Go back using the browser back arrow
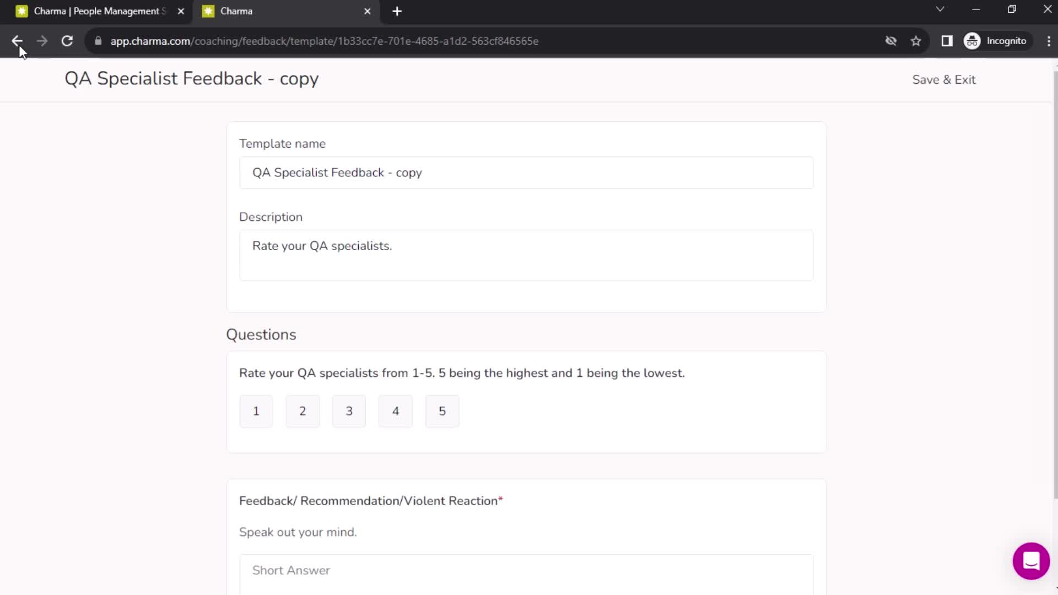This screenshot has height=595, width=1058. coord(17,41)
